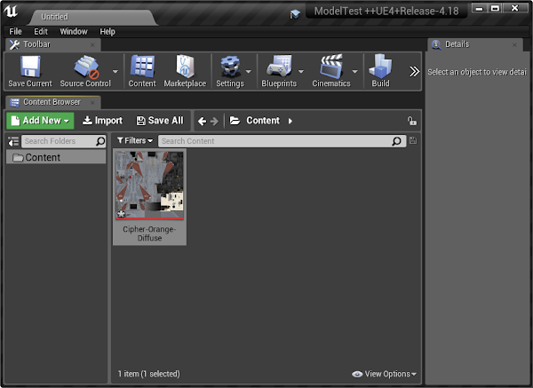Click the Search Folders field

64,141
